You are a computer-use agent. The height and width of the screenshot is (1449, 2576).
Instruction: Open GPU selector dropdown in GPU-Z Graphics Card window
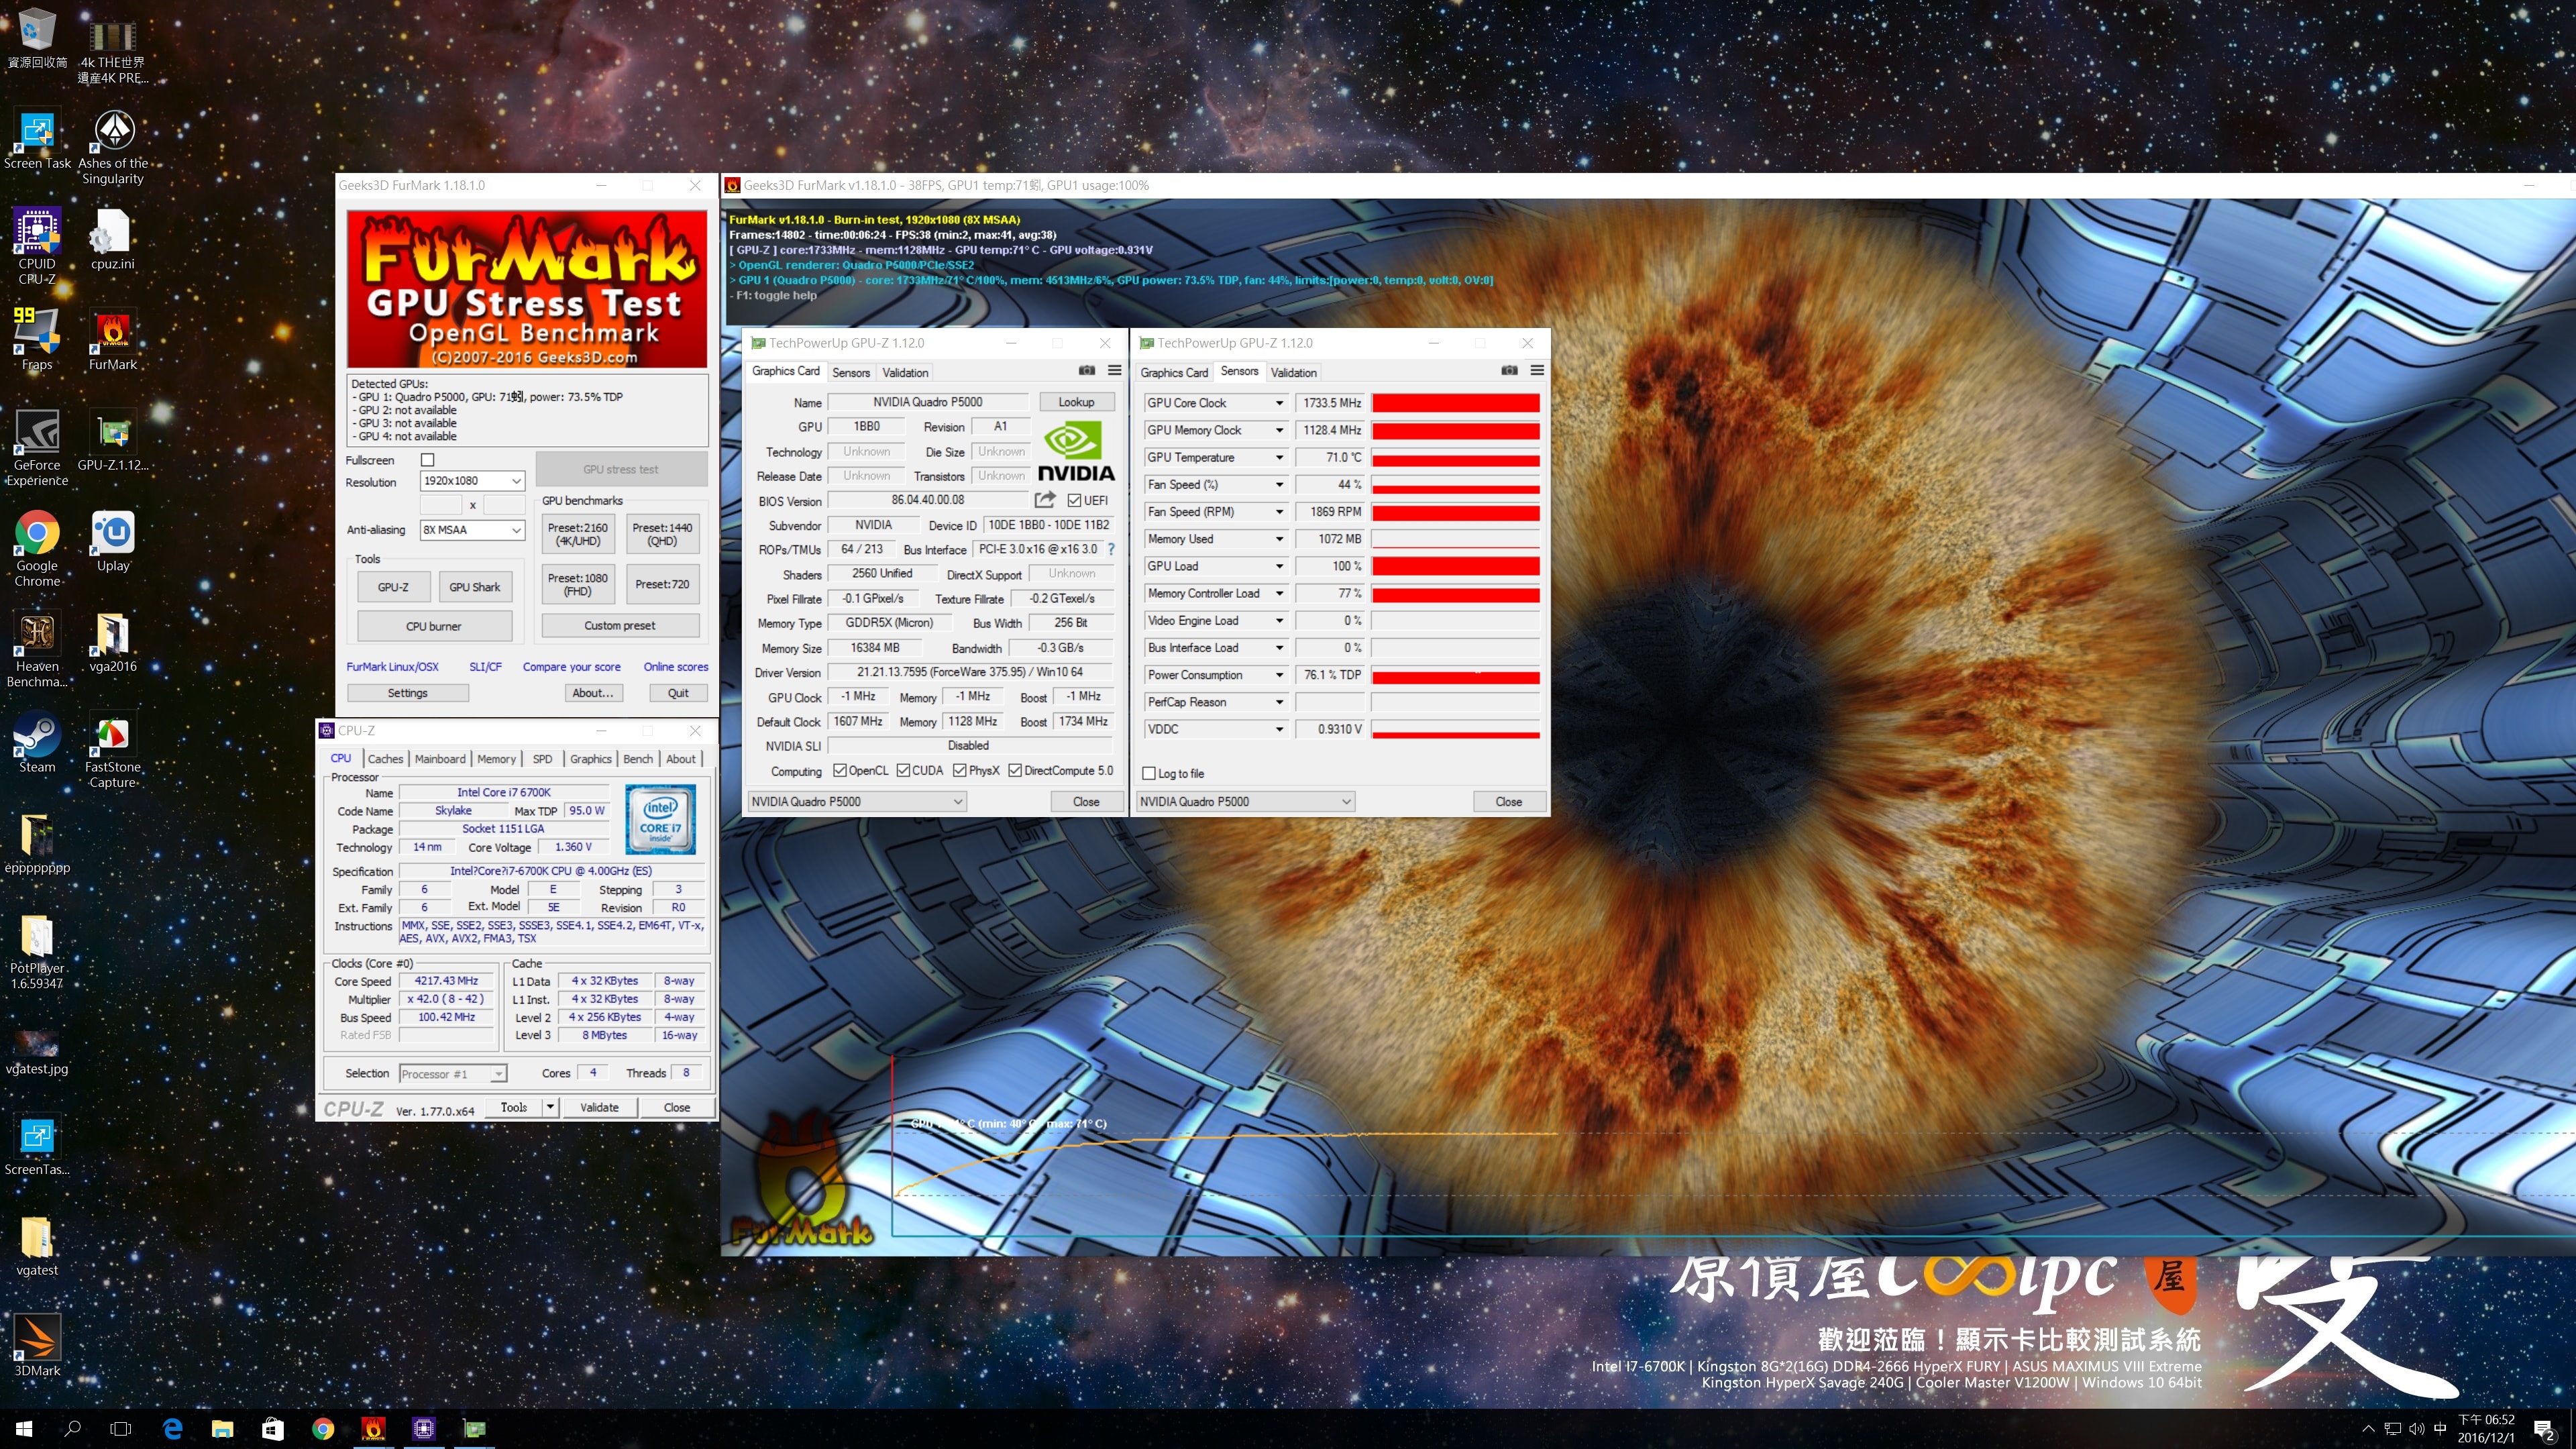(857, 802)
